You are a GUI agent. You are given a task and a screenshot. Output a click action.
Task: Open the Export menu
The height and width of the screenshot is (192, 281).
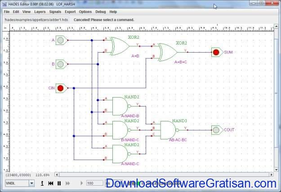[x=70, y=12]
